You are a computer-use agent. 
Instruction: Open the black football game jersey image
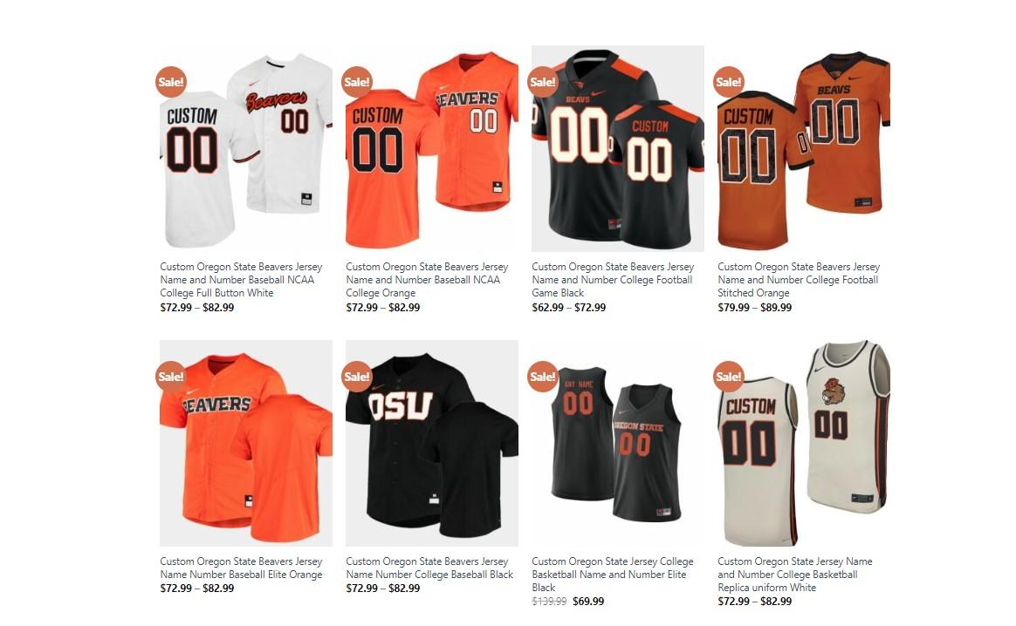618,148
